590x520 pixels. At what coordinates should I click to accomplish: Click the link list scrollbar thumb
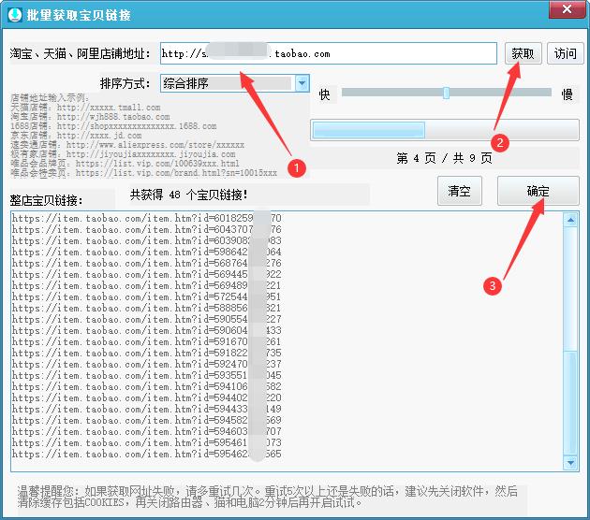[x=570, y=402]
